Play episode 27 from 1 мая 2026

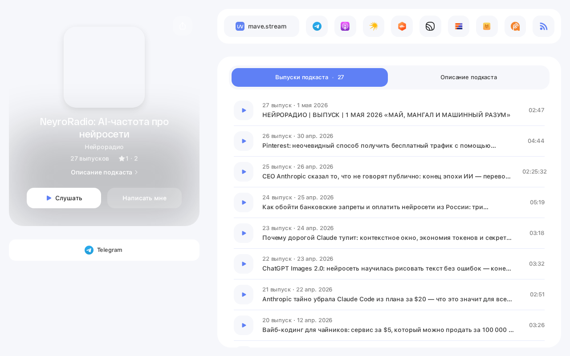[244, 110]
